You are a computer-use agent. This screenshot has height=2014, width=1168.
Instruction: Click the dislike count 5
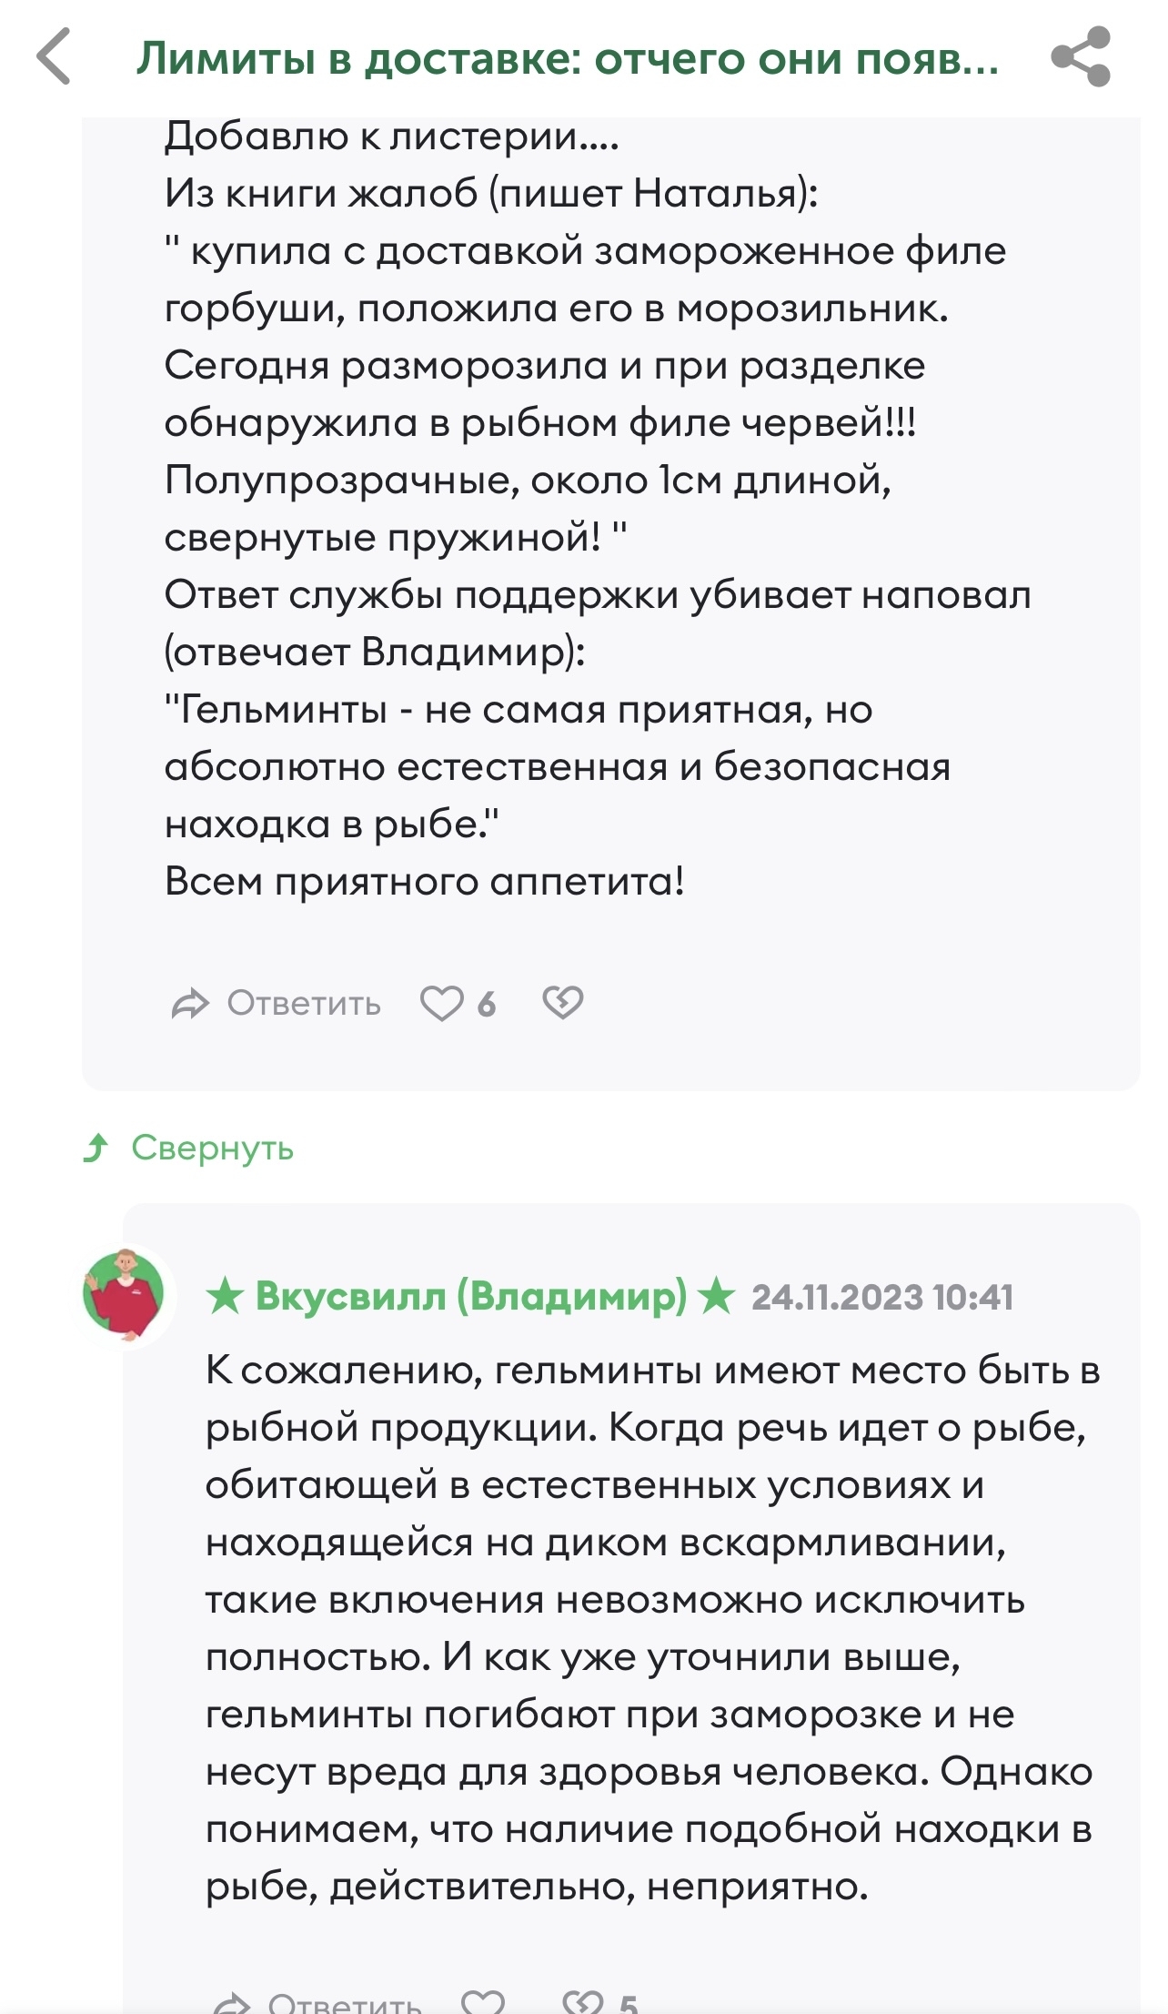tap(629, 2003)
